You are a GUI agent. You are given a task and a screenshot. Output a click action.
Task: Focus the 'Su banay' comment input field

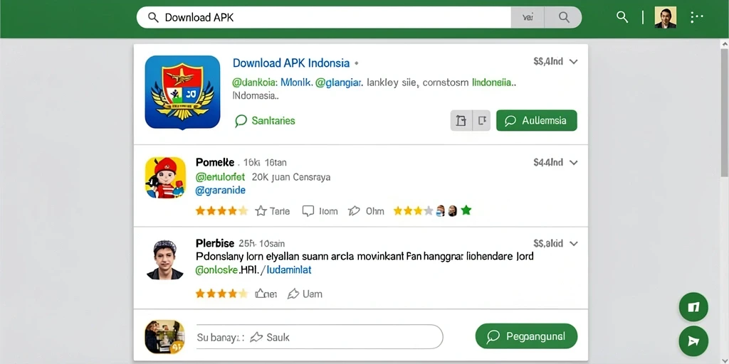pos(319,336)
